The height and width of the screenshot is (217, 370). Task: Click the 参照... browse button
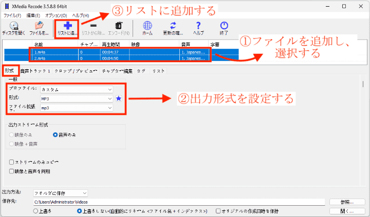click(347, 202)
